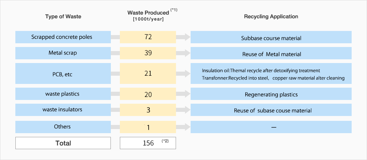The height and width of the screenshot is (160, 367).
Task: Click the value 72 for concrete poles
Action: [148, 37]
